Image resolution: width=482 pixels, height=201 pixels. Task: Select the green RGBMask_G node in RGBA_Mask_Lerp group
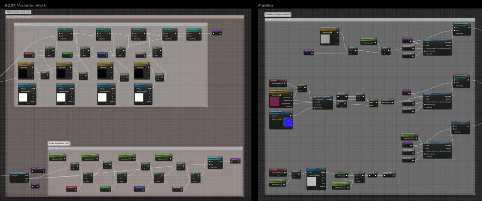tap(67, 54)
